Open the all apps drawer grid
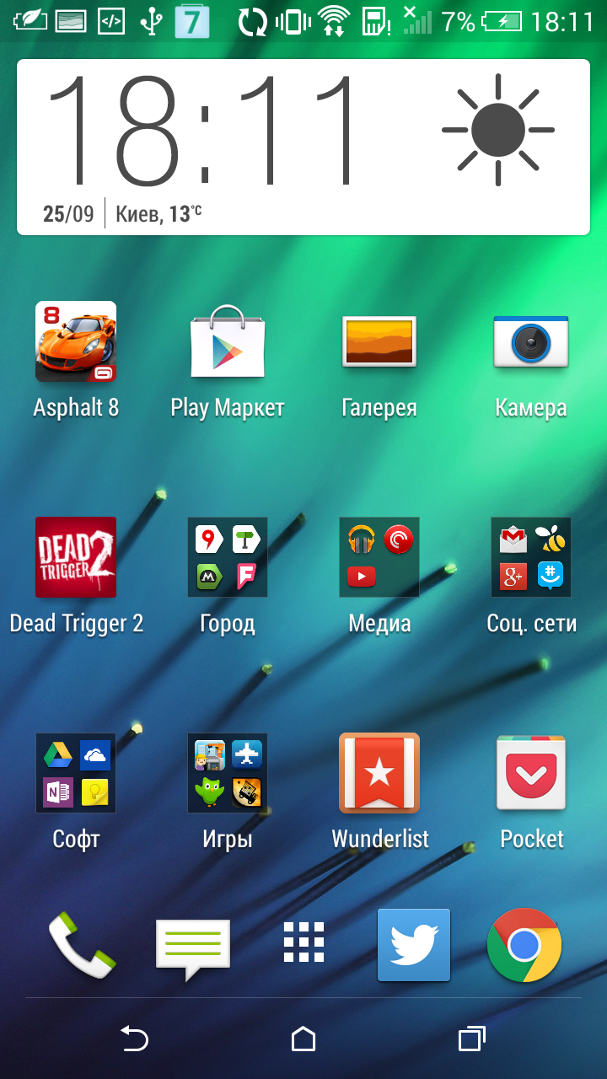607x1079 pixels. coord(303,942)
